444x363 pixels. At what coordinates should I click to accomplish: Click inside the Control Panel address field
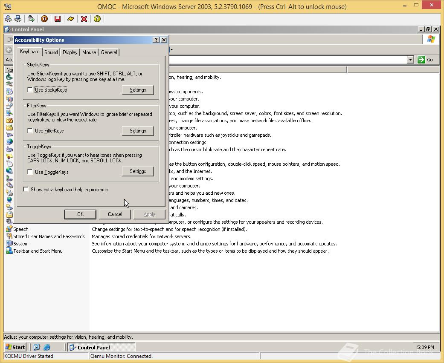pos(288,60)
